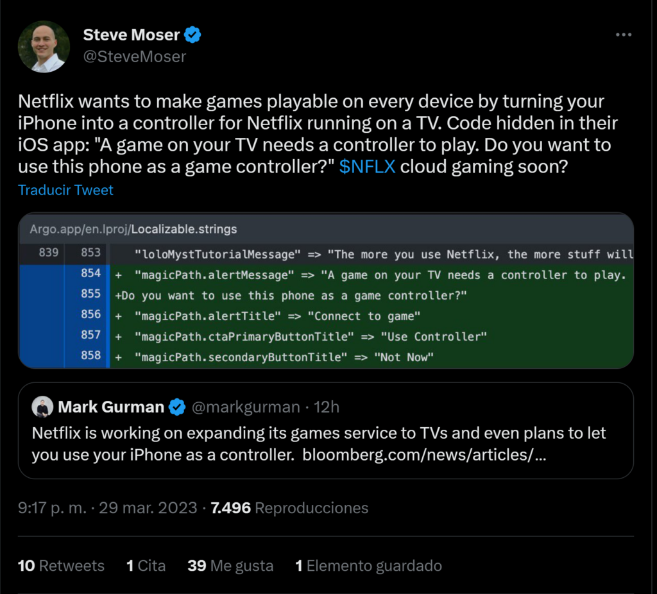Click the Traducir Tweet link

click(x=65, y=190)
